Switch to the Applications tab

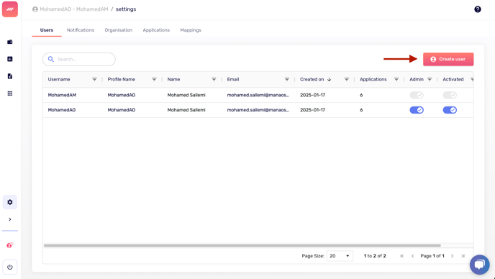(156, 30)
